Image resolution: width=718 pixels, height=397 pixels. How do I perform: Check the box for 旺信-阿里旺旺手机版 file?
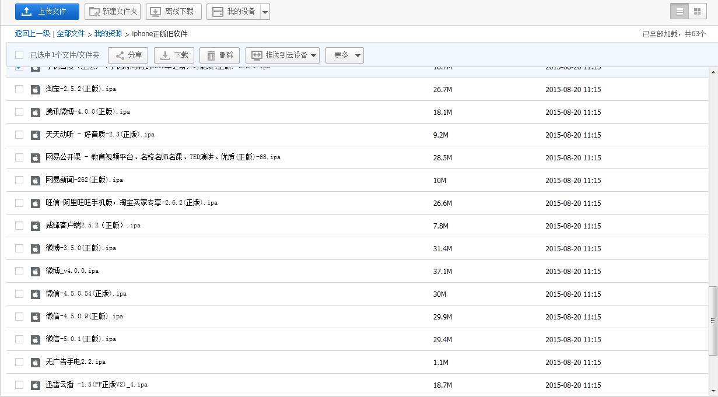pos(19,203)
